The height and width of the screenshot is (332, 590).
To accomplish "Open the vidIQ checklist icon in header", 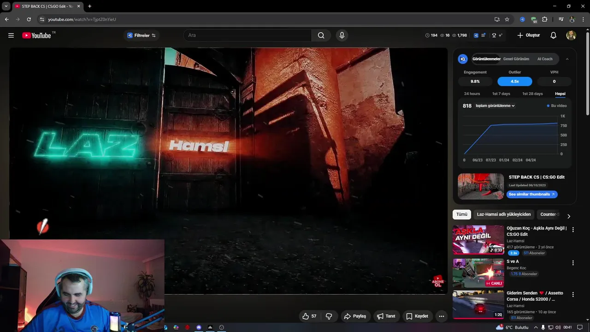I will (x=484, y=36).
